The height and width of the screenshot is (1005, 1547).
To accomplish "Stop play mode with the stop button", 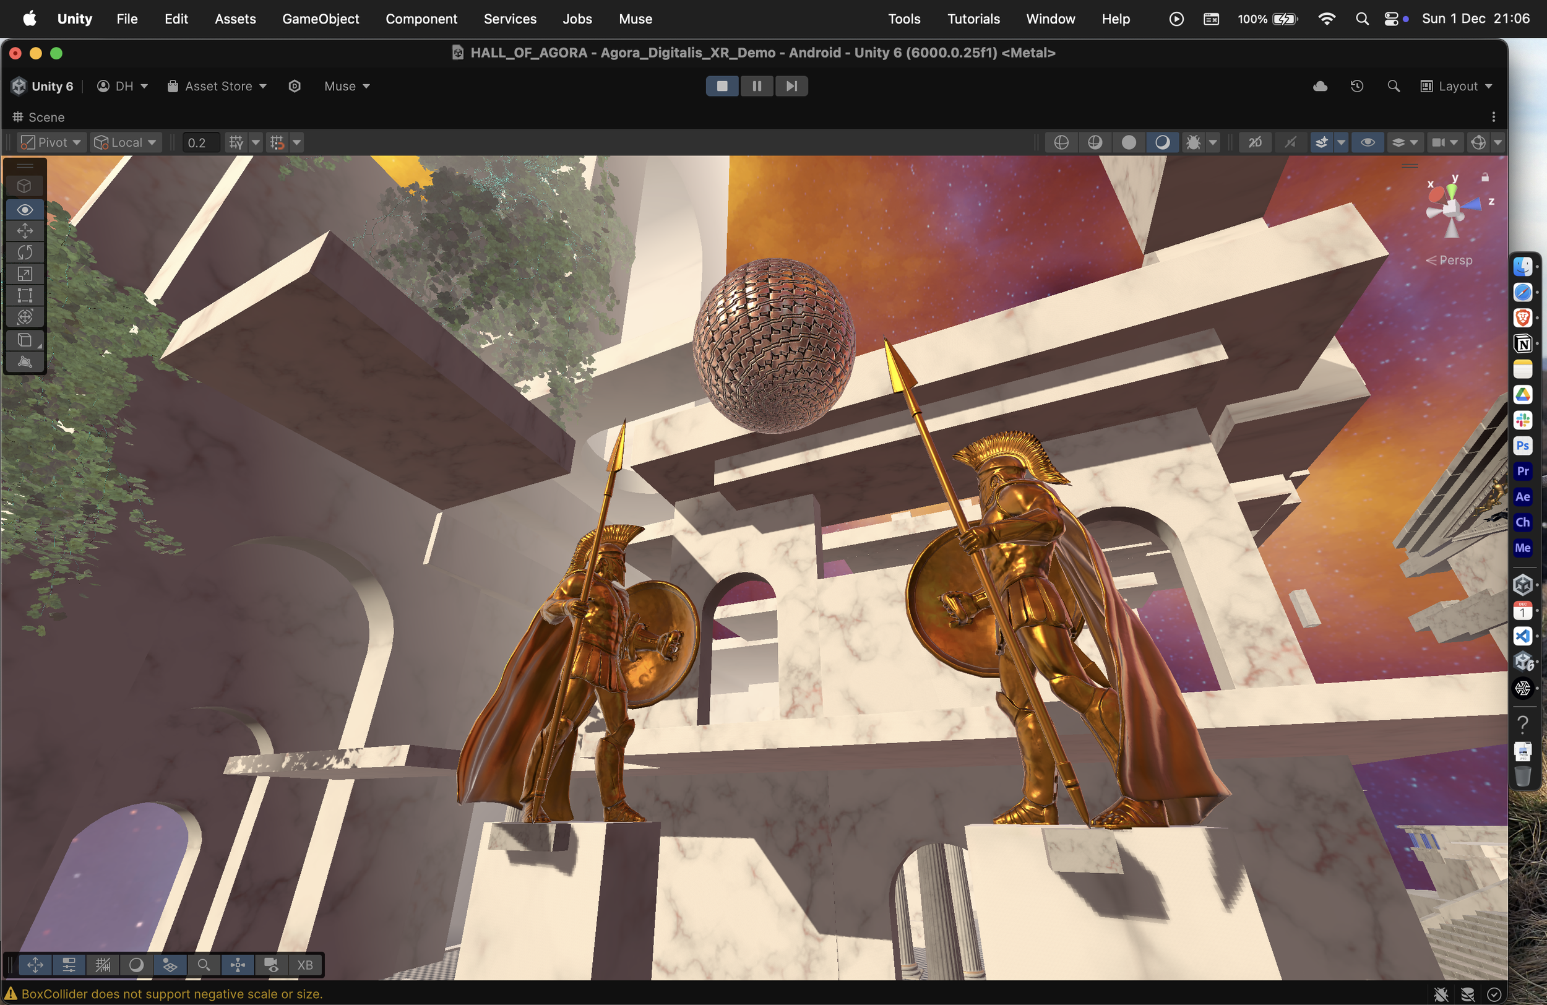I will [x=722, y=87].
